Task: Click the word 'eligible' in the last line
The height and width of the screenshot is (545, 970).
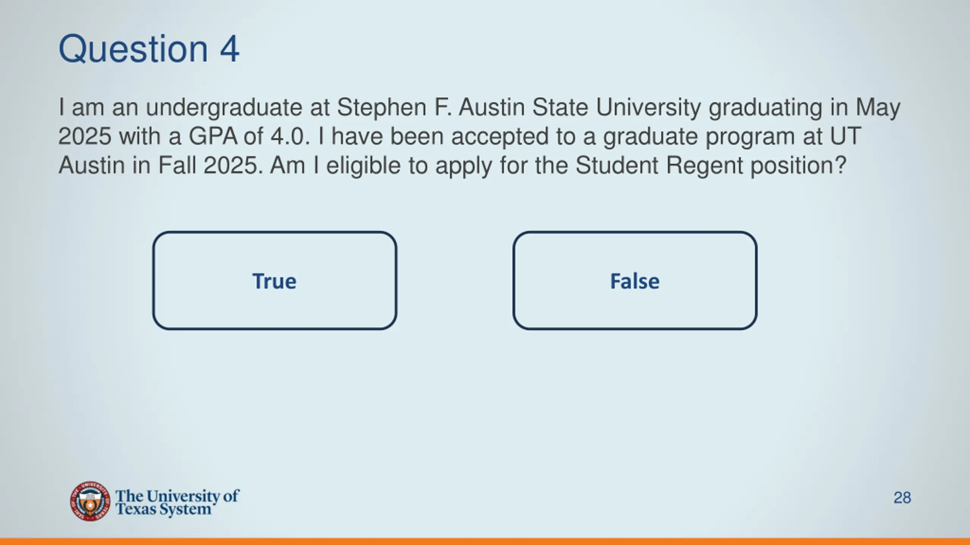Action: tap(363, 166)
